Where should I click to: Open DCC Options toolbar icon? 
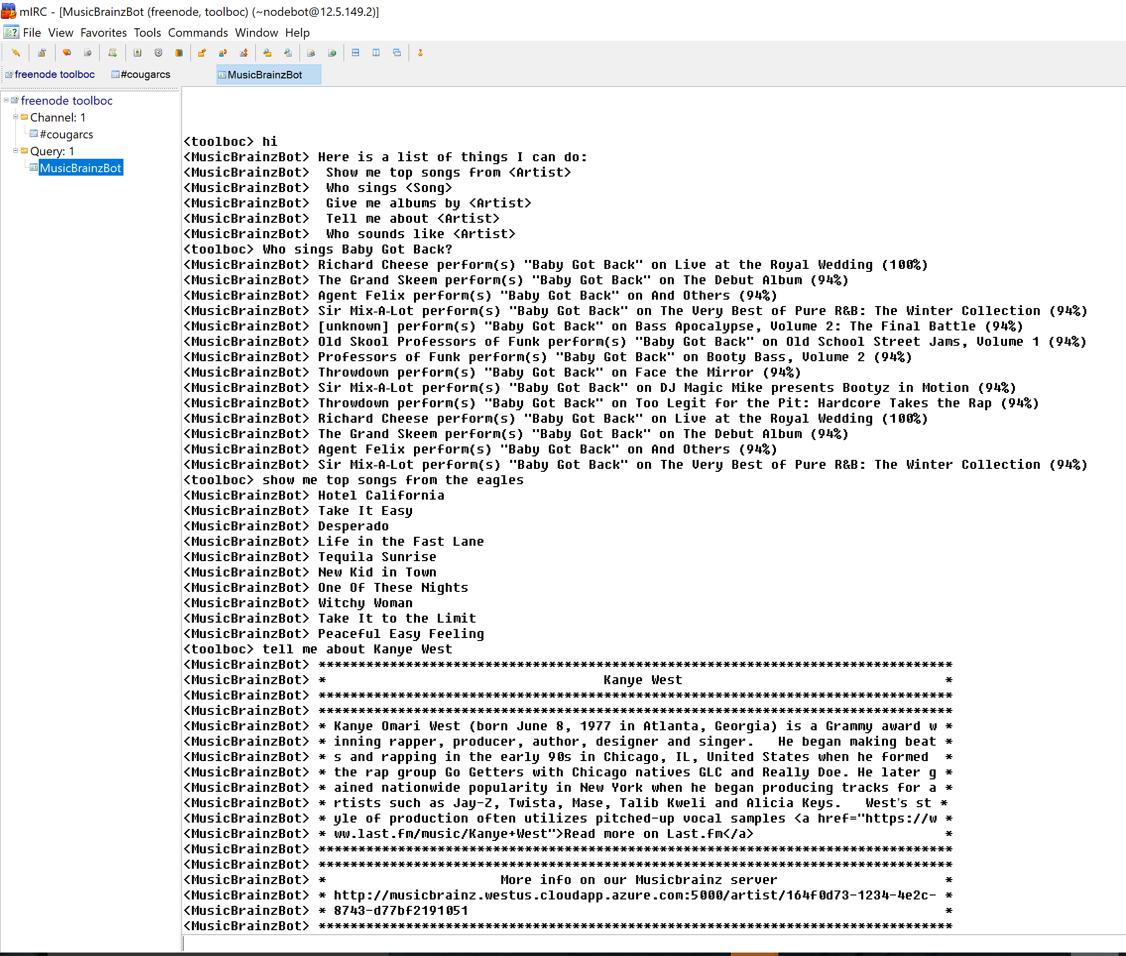click(x=244, y=53)
